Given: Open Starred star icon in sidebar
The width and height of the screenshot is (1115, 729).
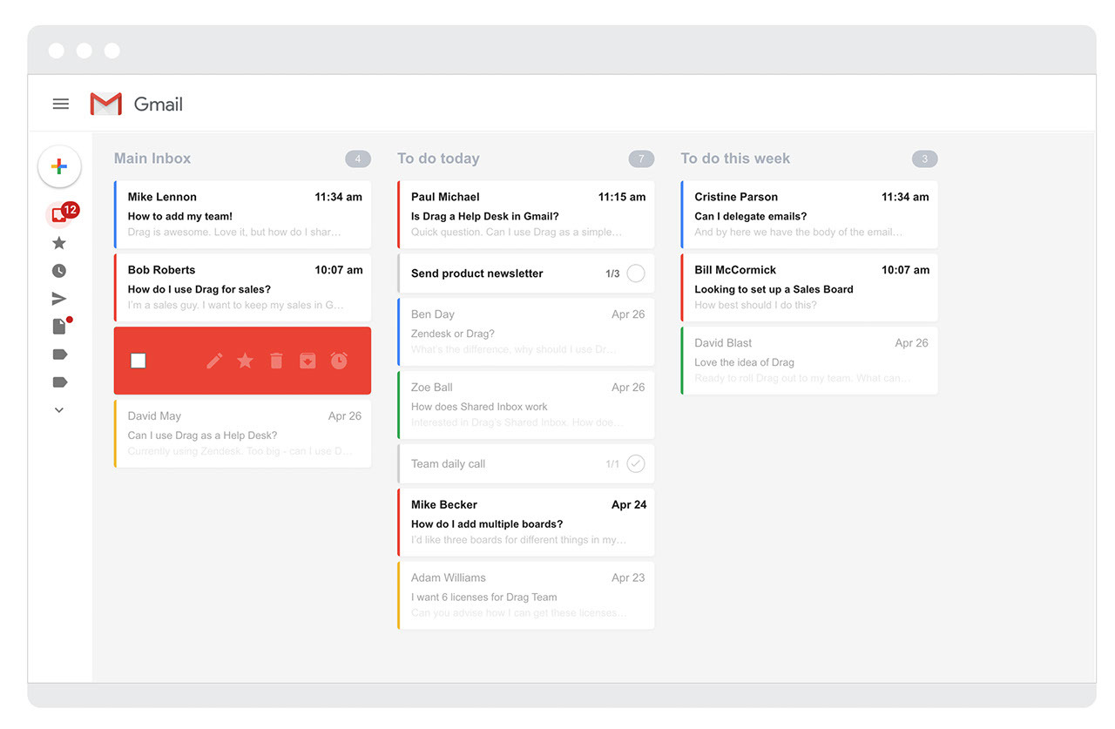Looking at the screenshot, I should click(x=59, y=243).
